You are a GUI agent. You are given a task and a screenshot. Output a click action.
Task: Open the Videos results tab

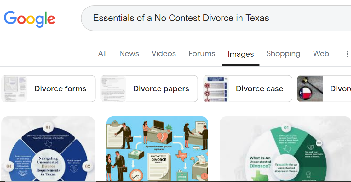pos(164,54)
